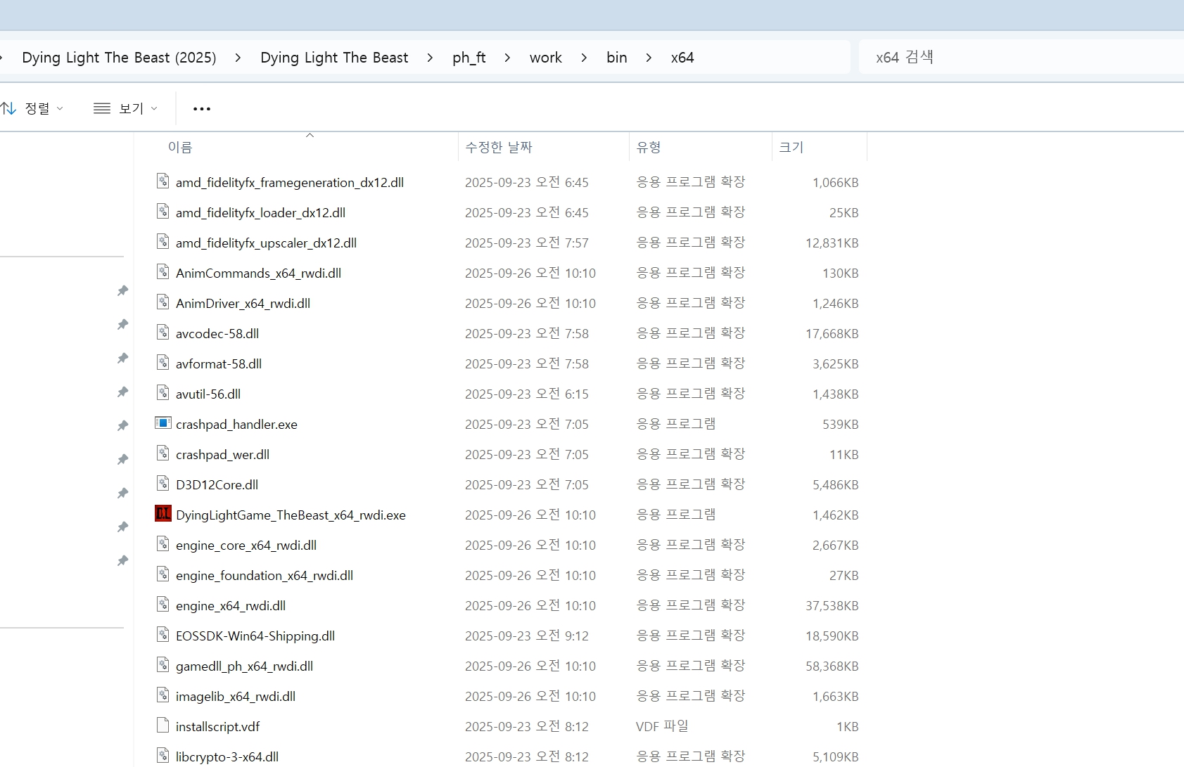1184x767 pixels.
Task: Click the D3D12Core.dll file icon
Action: click(x=163, y=484)
